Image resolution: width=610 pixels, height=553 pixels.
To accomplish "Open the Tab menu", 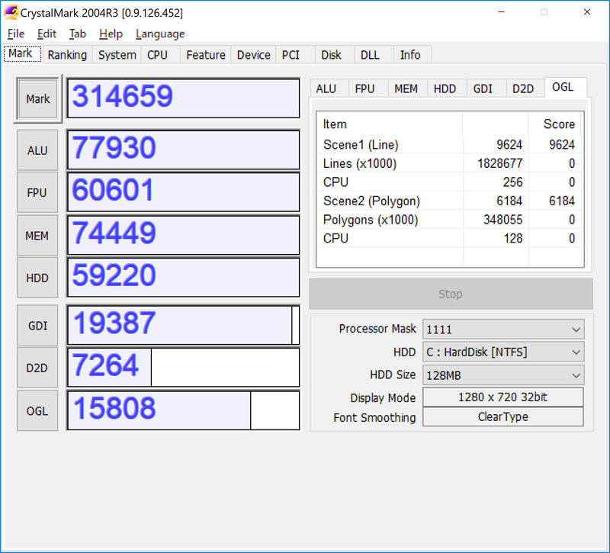I will [x=78, y=34].
